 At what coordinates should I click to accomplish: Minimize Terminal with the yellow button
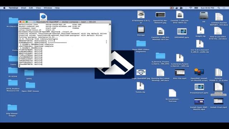tap(24, 22)
